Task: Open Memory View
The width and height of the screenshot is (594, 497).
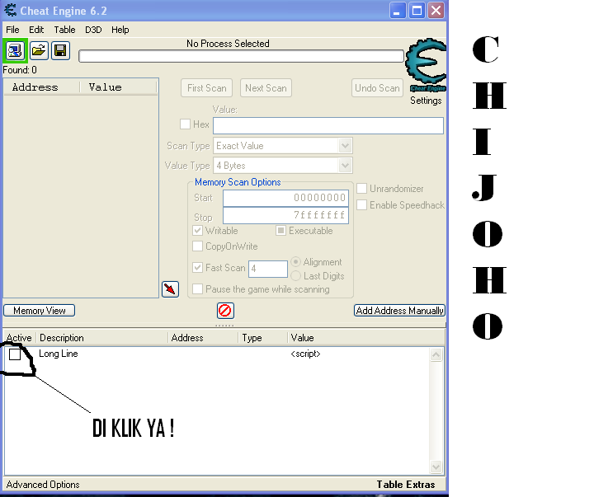Action: click(x=40, y=311)
